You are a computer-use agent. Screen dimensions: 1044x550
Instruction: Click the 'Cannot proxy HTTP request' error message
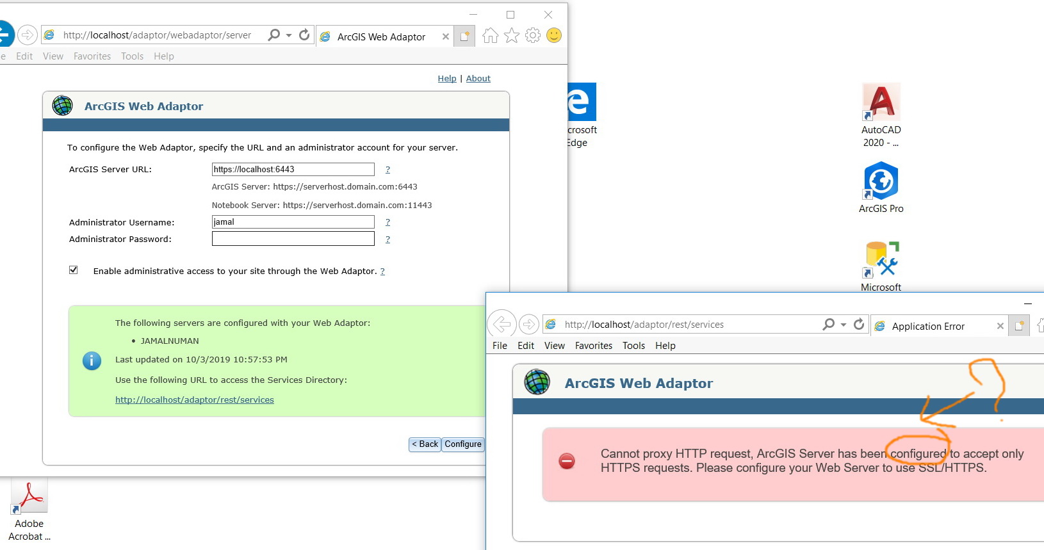pyautogui.click(x=812, y=461)
